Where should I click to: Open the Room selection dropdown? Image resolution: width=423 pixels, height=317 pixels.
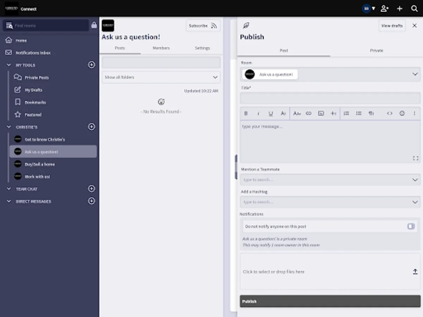(x=330, y=74)
